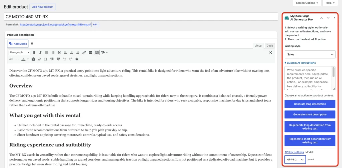342x168 pixels.
Task: Redo the last edit
Action: click(71, 59)
